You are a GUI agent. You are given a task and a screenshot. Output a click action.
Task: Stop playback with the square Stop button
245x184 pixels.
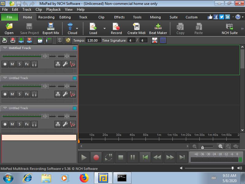(121, 157)
